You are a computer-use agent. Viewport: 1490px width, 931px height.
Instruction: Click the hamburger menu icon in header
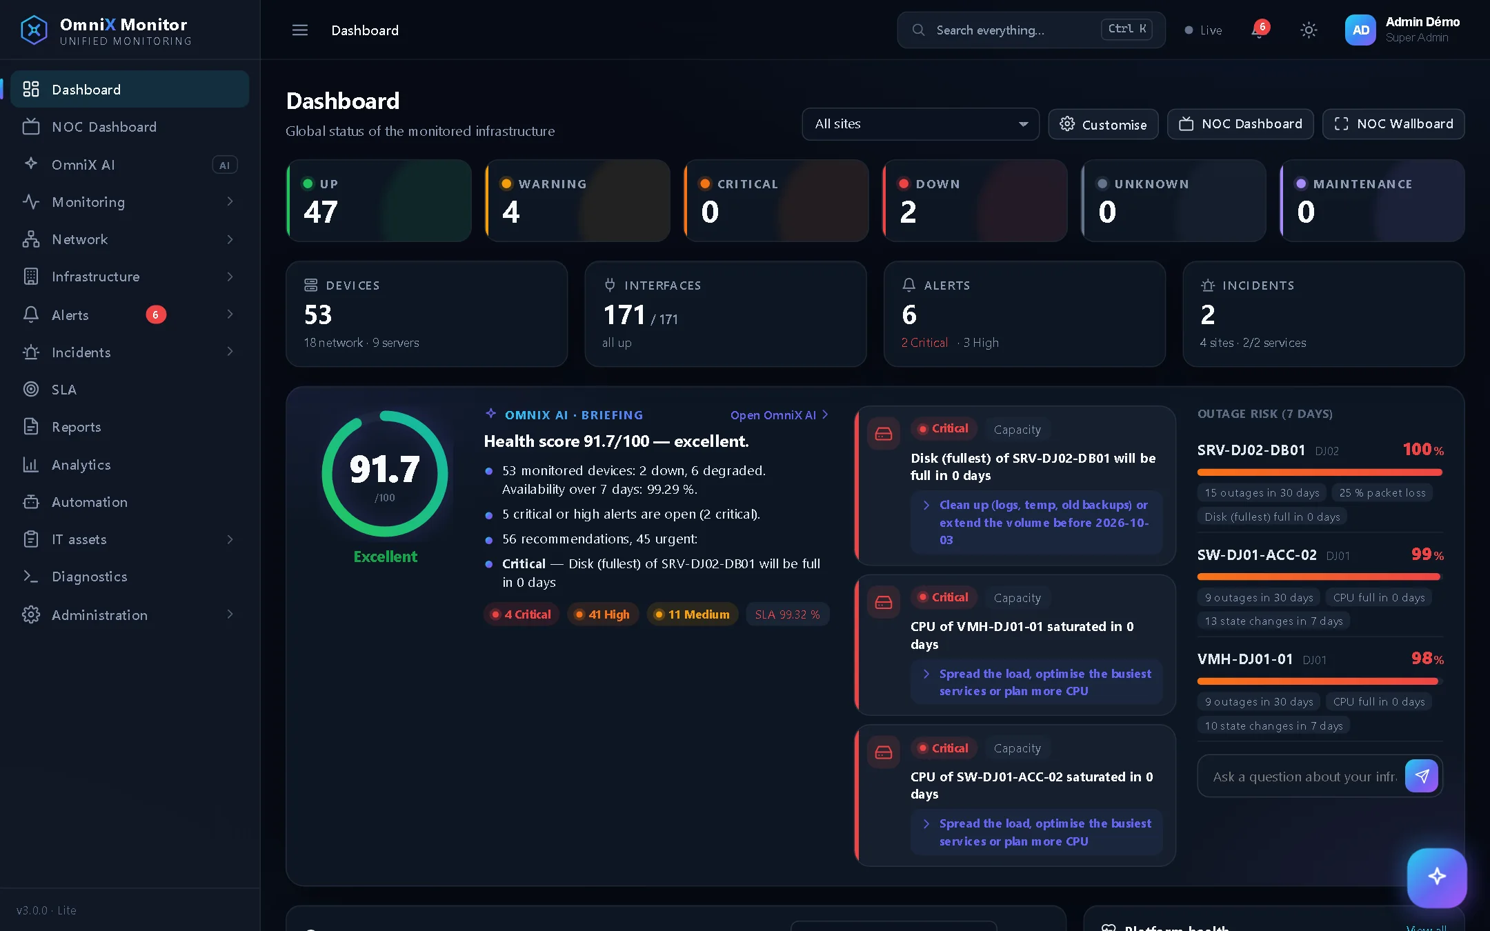coord(299,30)
